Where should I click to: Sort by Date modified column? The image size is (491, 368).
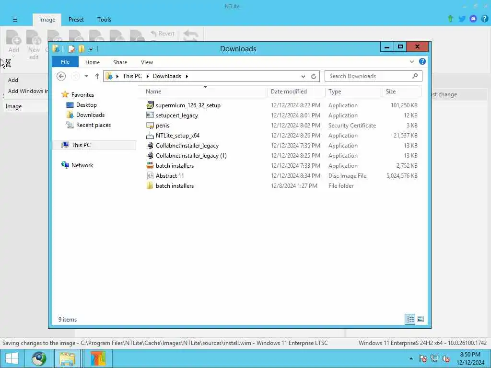click(296, 92)
